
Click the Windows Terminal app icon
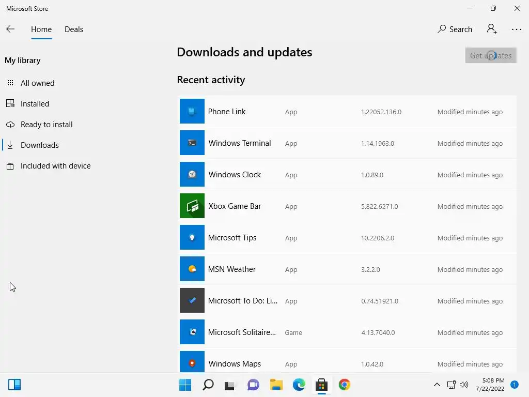192,143
